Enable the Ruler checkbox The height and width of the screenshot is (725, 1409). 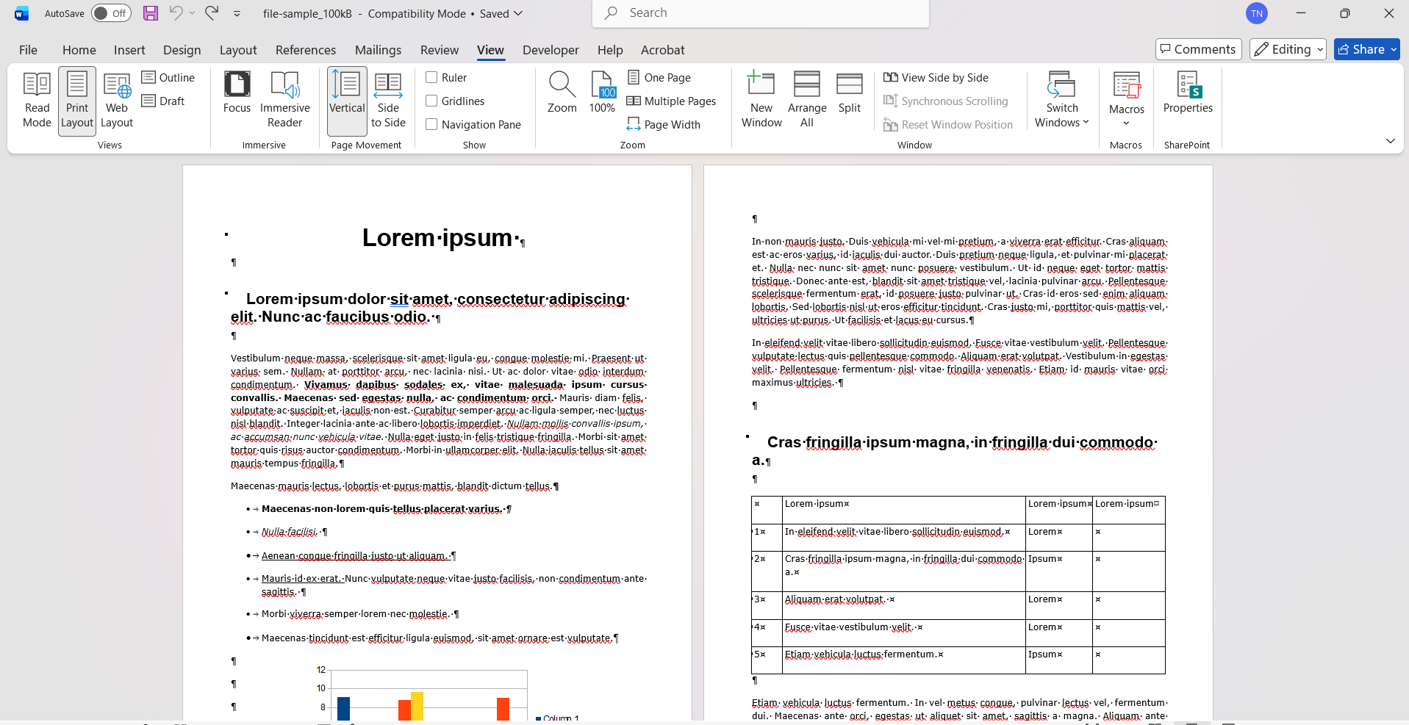431,77
